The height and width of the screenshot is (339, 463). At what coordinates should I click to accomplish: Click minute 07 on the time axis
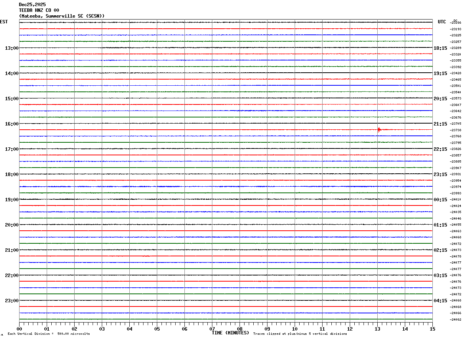point(212,329)
